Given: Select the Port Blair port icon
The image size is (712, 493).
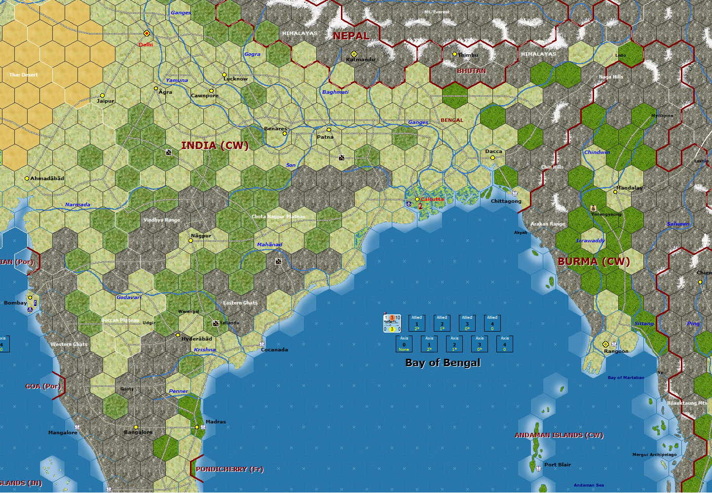Looking at the screenshot, I should click(538, 468).
